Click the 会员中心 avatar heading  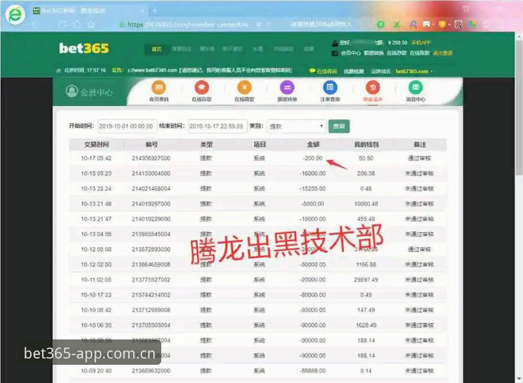(x=89, y=91)
